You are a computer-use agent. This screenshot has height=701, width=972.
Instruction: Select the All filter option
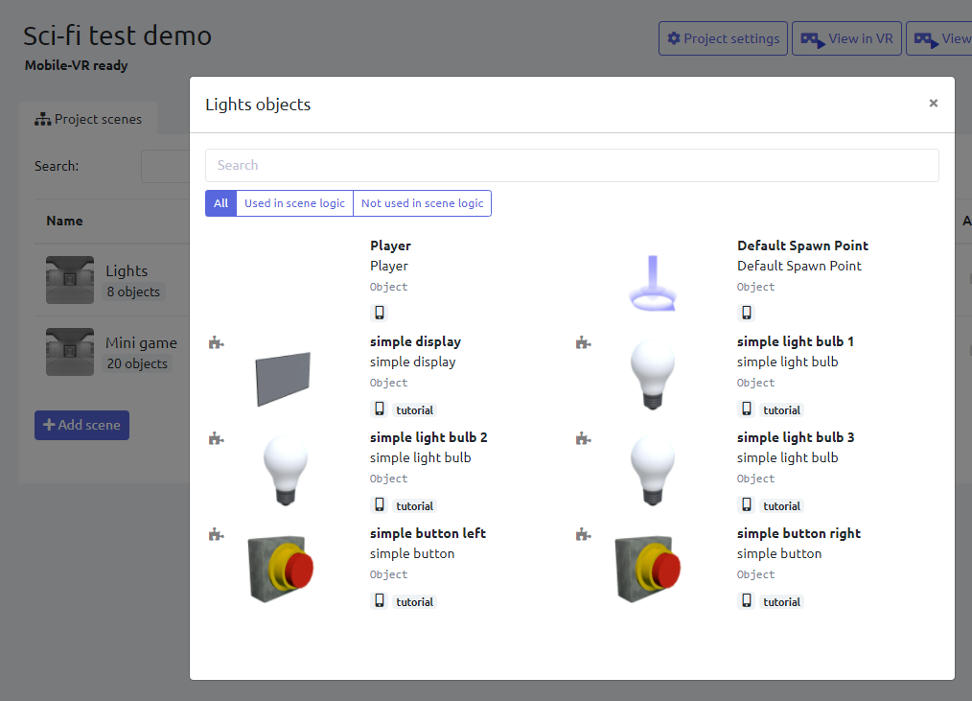point(220,203)
